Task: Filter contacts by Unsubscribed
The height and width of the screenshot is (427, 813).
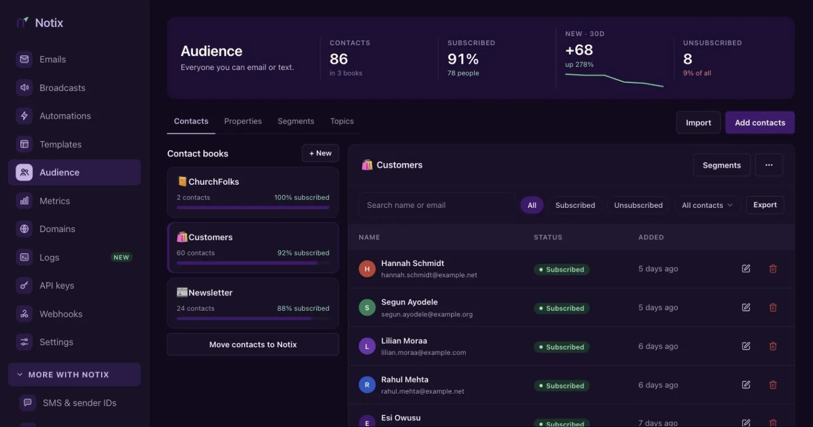Action: tap(638, 205)
